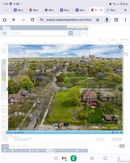
Task: Click the Cloud Streams button
Action: 68,151
